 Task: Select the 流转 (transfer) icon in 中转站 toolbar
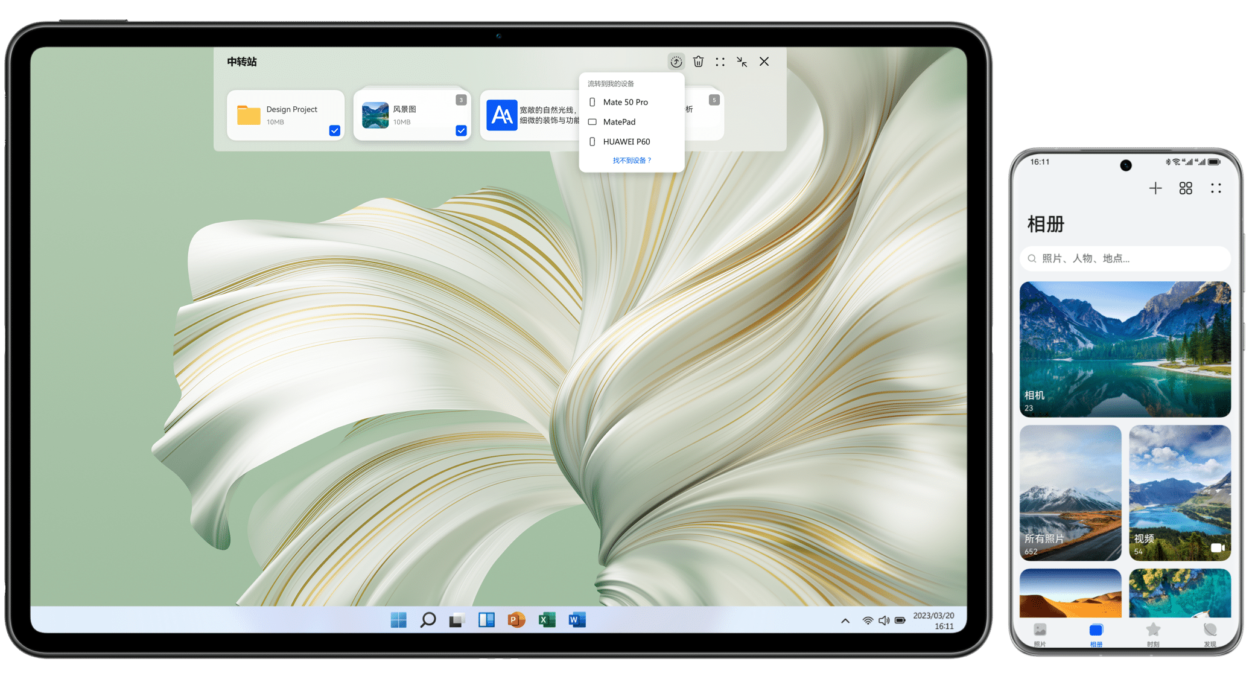tap(676, 62)
